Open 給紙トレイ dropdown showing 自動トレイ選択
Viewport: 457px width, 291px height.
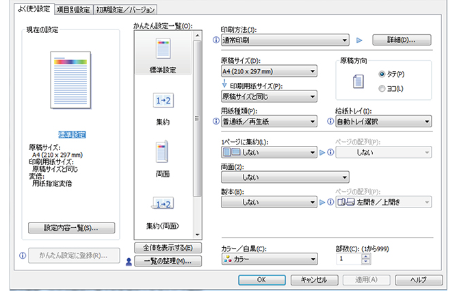384,121
